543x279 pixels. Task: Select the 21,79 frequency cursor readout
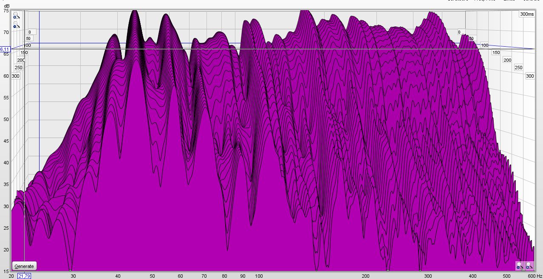pyautogui.click(x=24, y=276)
